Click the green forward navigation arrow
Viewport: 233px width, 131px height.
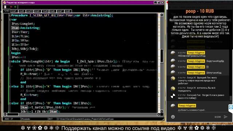[x=15, y=7]
